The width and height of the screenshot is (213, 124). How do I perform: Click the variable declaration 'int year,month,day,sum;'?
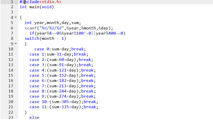coord(53,23)
